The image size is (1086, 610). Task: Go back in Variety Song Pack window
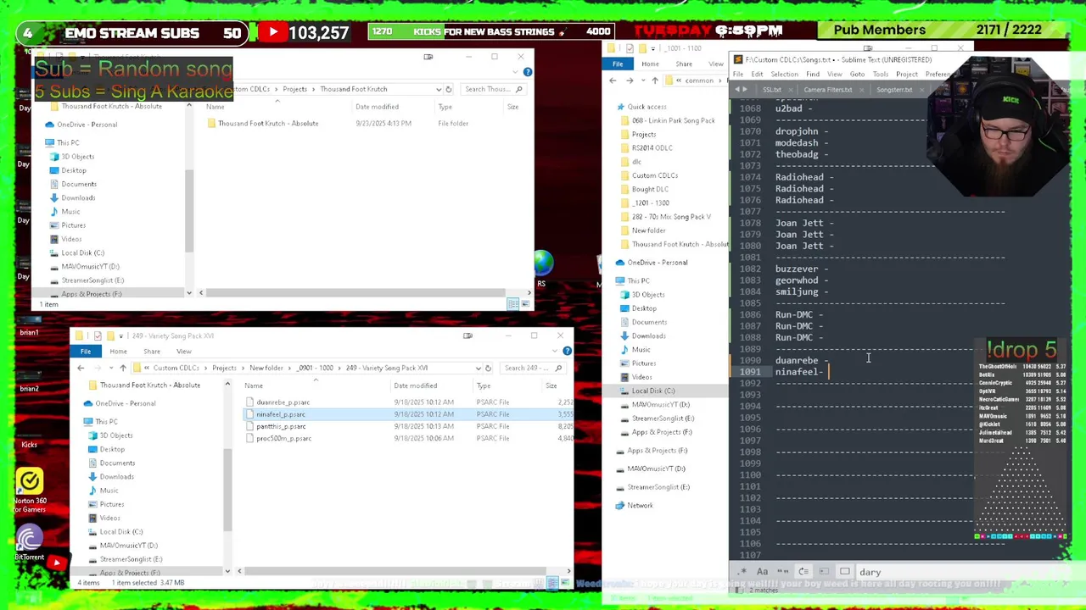click(81, 368)
